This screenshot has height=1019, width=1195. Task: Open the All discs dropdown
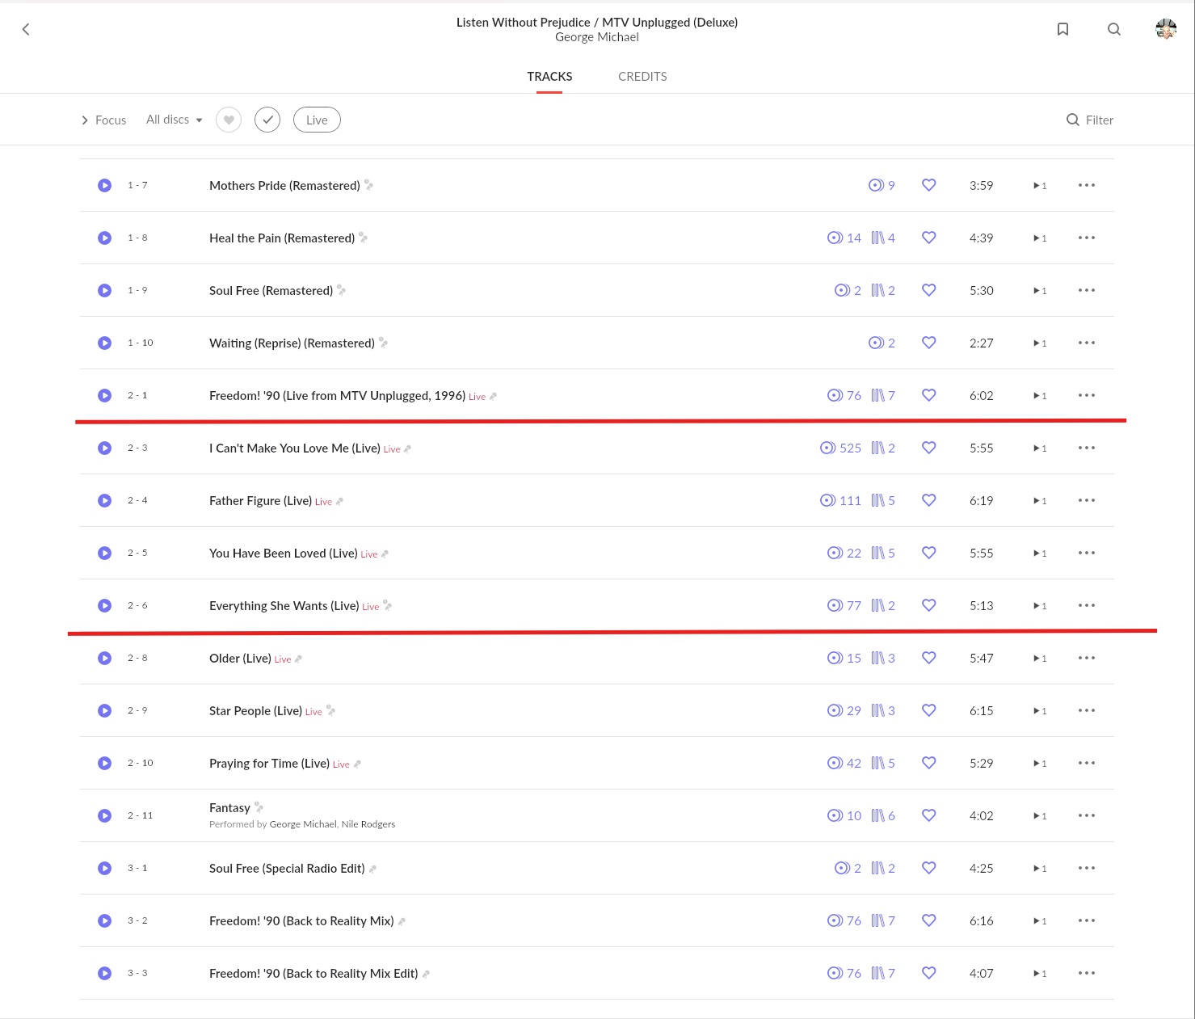coord(174,120)
